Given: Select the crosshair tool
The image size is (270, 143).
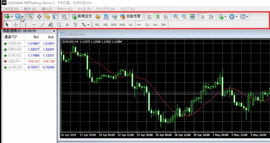Looking at the screenshot, I should click(x=16, y=25).
